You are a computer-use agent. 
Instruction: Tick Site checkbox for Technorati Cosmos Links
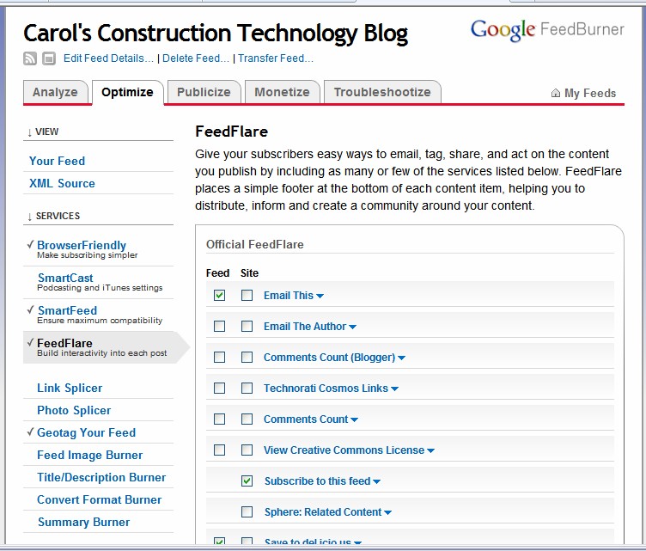(247, 388)
